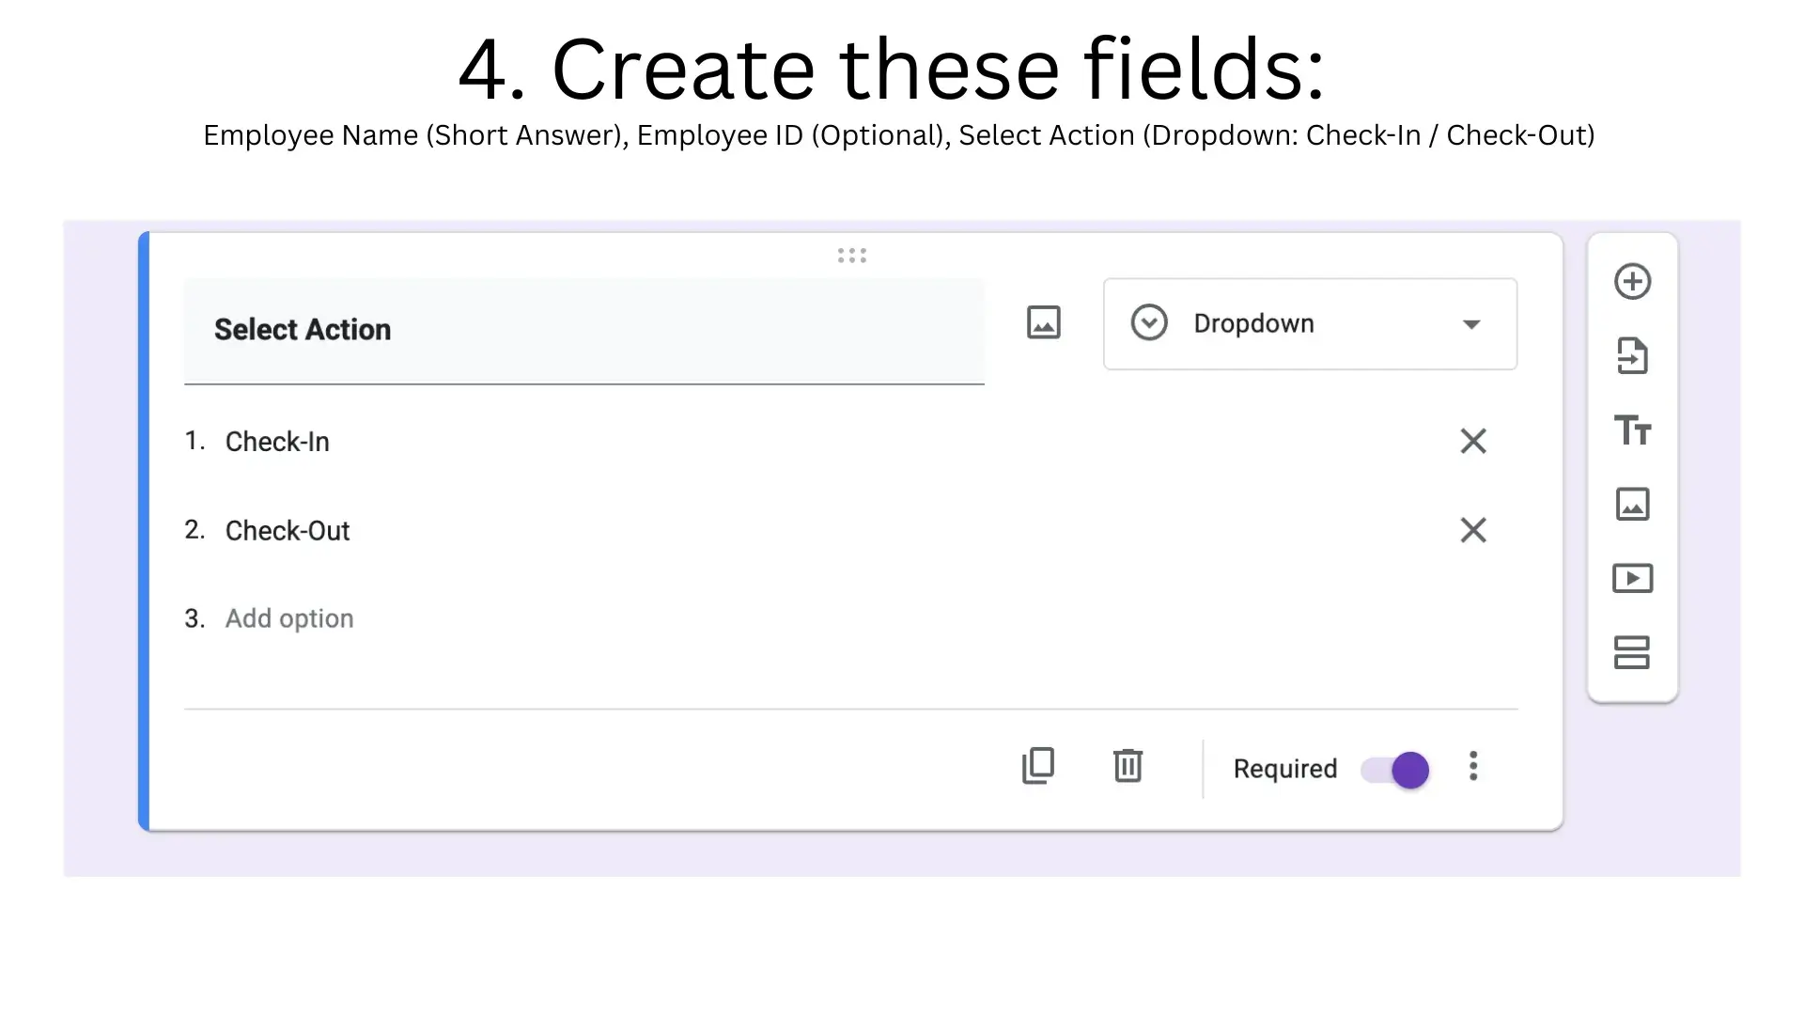Open the question type selector
1804x1015 pixels.
coord(1309,323)
